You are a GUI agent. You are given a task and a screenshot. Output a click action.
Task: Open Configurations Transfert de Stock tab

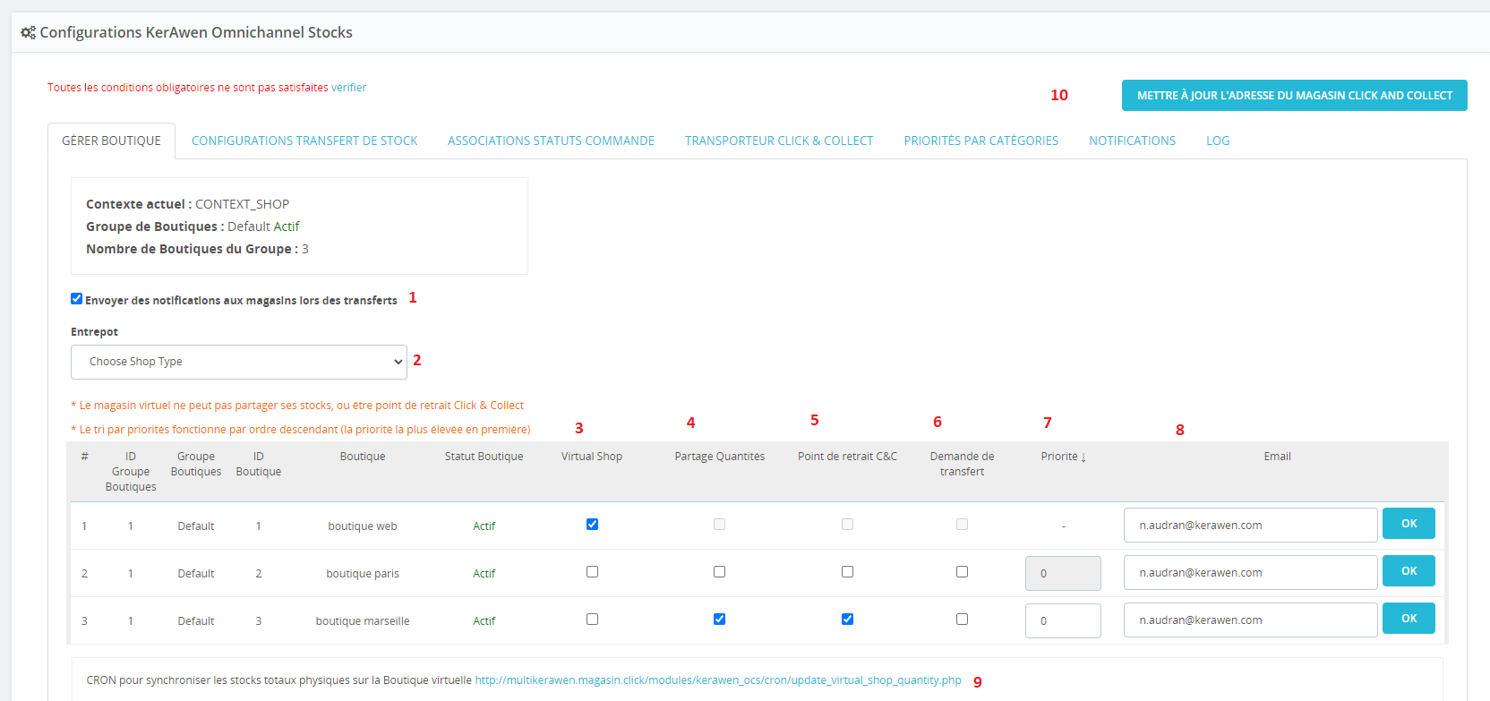click(304, 141)
